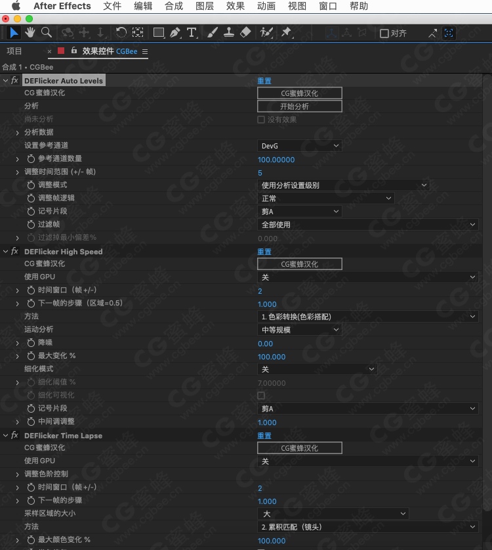Select the Clone Stamp tool
The width and height of the screenshot is (492, 550).
(229, 33)
